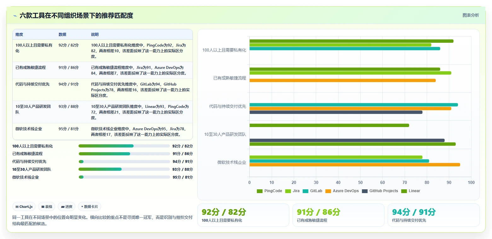Open the 图表分析 label at top right
Screen dimensions: 492x239
[471, 15]
